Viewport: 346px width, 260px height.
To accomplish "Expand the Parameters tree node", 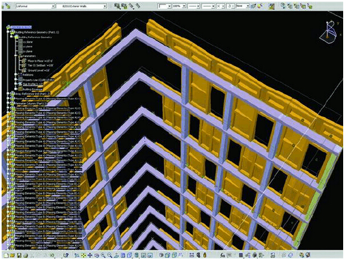I will (17, 56).
